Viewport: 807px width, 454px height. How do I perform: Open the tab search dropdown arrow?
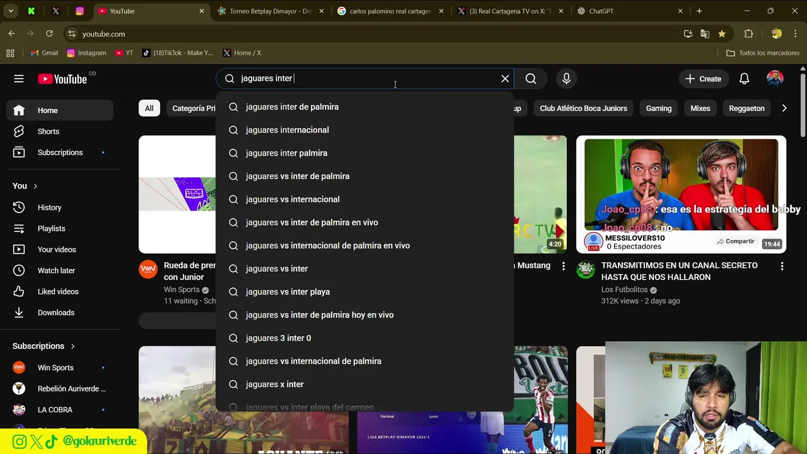tap(11, 11)
